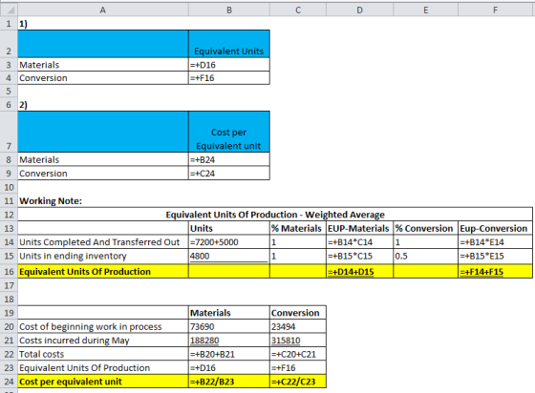
Task: Click the 315810 cell
Action: [298, 341]
